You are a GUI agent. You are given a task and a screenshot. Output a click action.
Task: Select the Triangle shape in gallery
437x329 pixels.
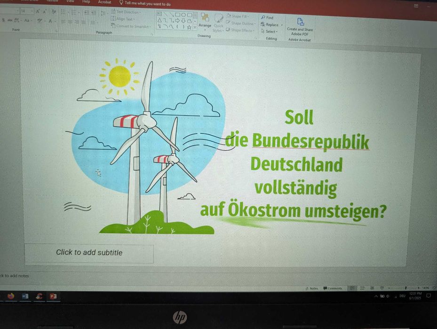click(159, 20)
